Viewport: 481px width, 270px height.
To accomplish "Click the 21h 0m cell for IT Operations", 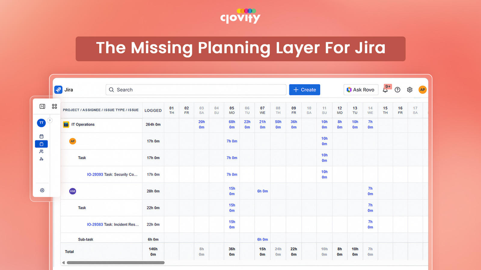I will 262,124.
